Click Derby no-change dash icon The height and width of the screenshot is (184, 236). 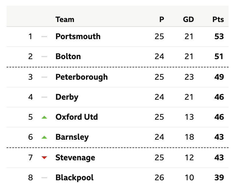pos(44,97)
